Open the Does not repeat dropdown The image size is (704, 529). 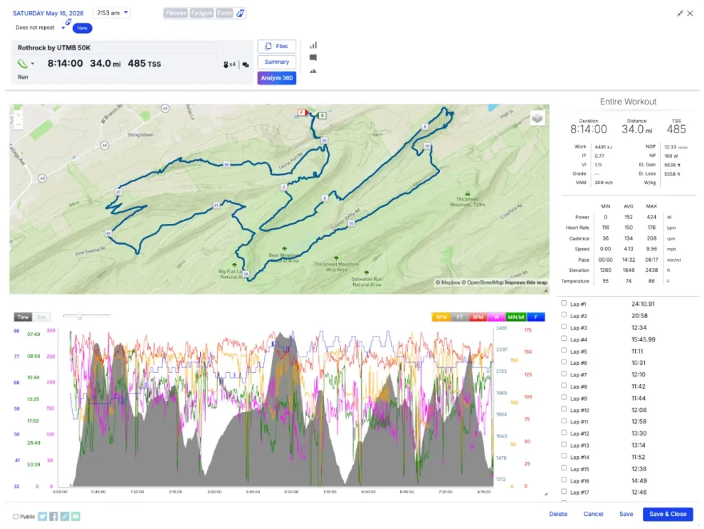(x=40, y=27)
